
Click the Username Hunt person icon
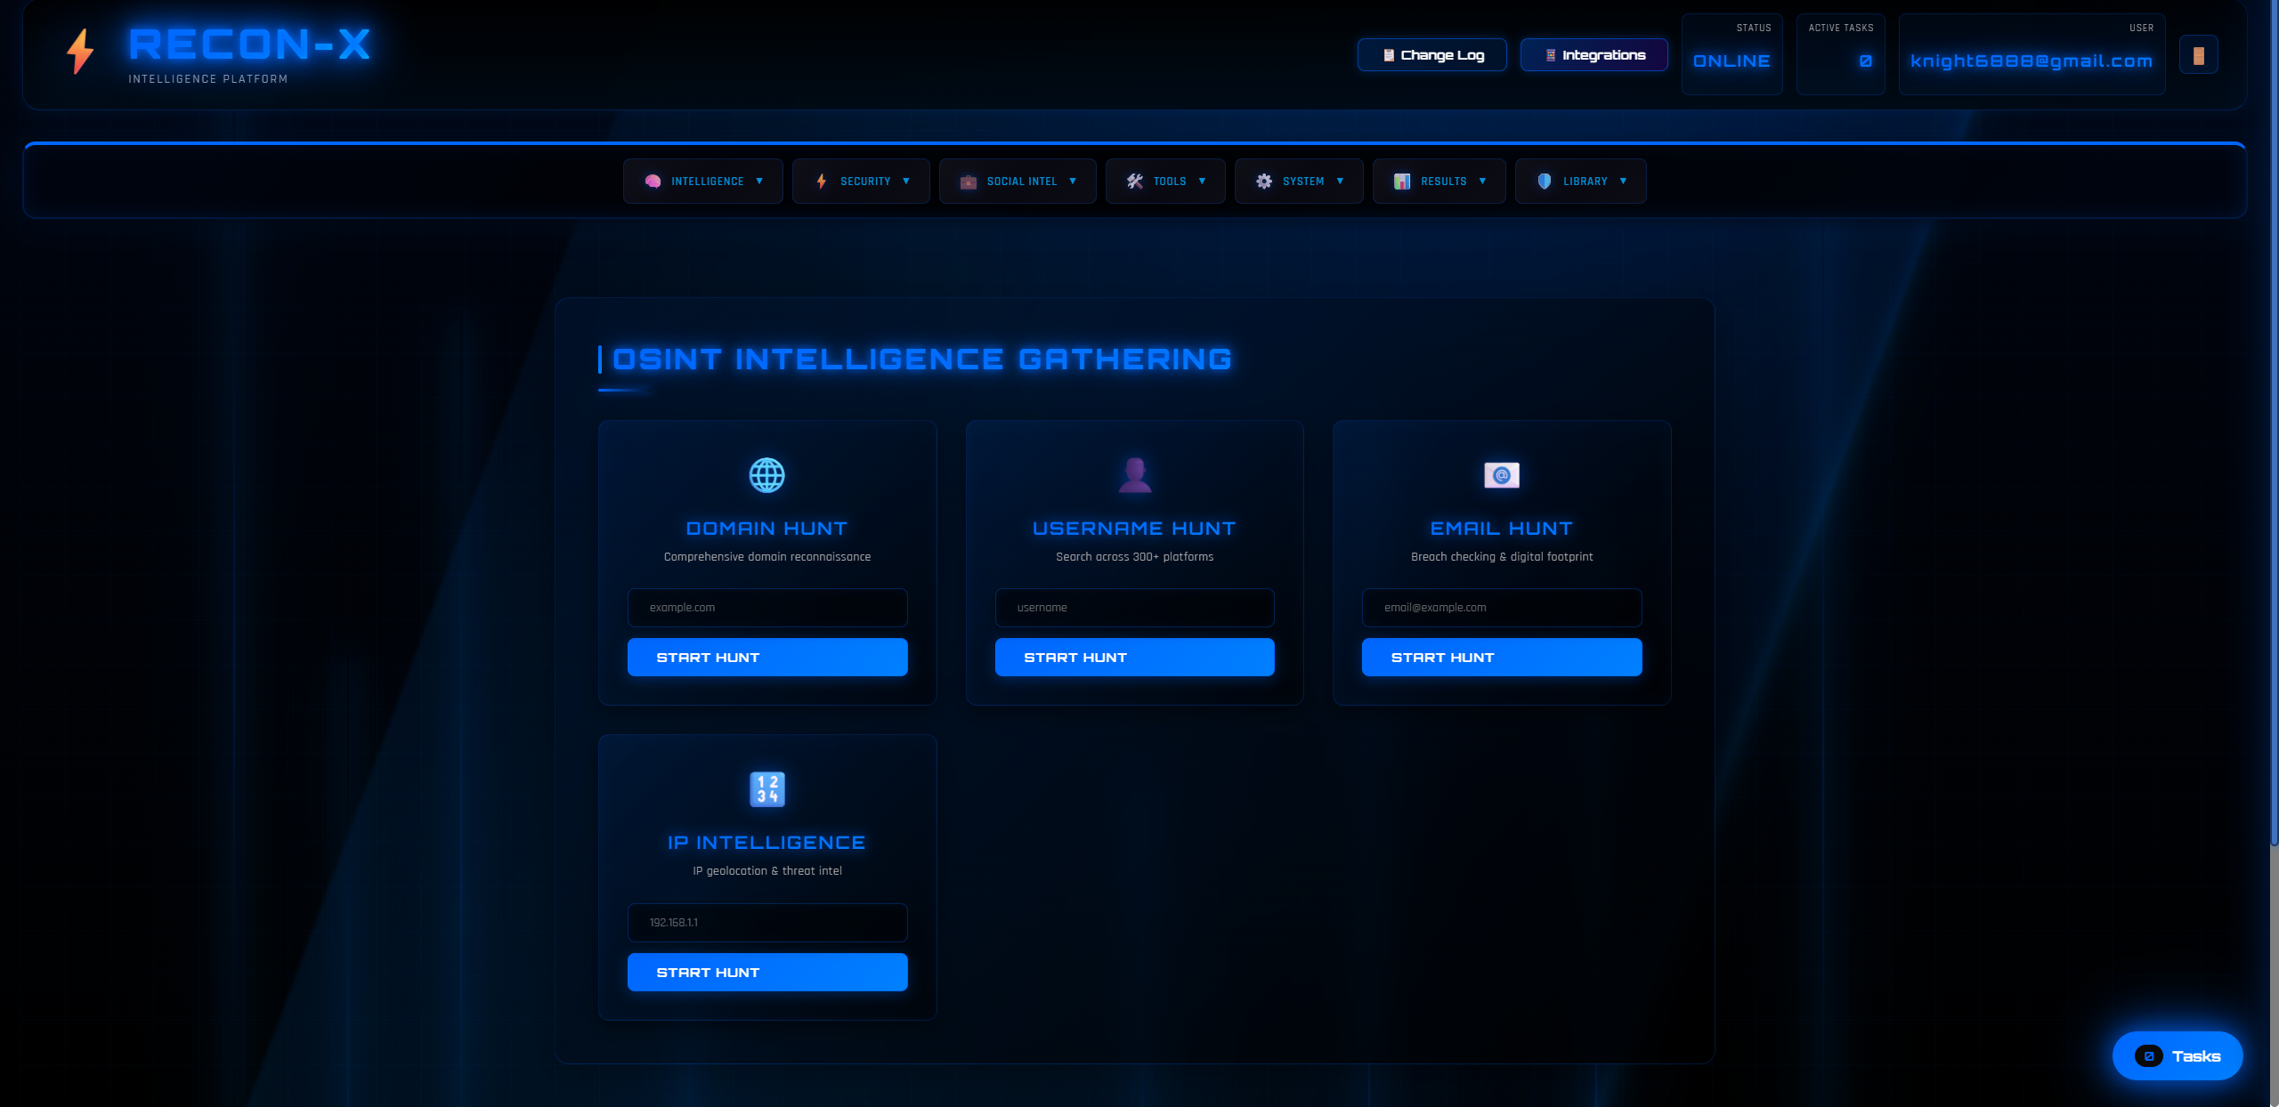(x=1134, y=475)
